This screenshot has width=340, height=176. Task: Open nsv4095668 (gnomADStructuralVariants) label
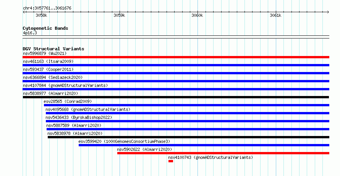point(88,109)
